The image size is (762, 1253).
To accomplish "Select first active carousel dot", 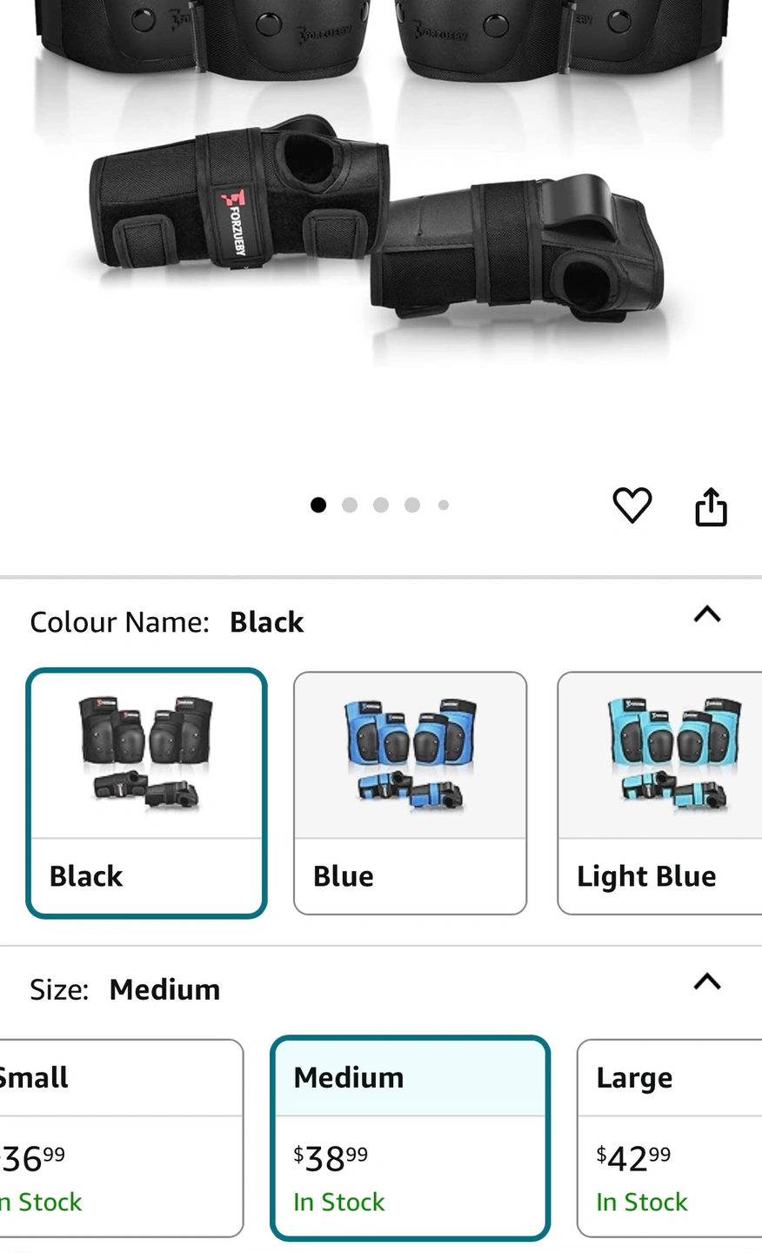I will 318,505.
